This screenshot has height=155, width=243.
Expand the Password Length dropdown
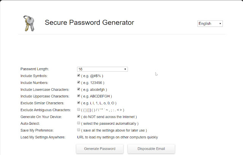click(x=102, y=69)
